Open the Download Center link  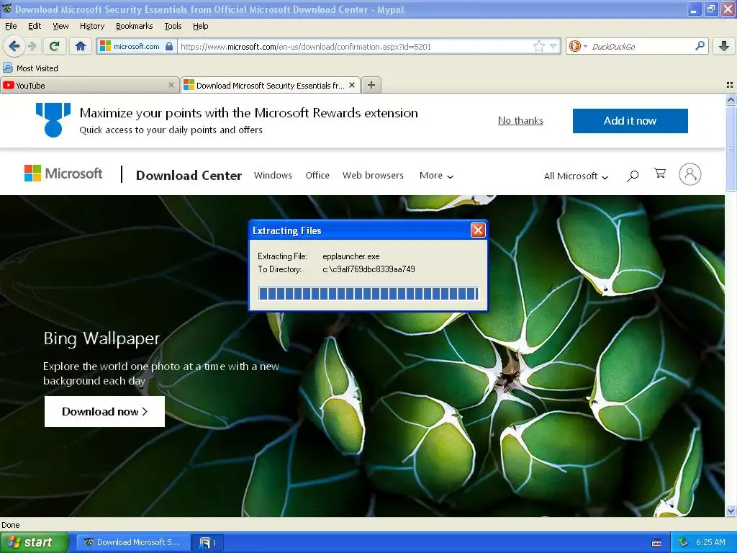[x=189, y=176]
